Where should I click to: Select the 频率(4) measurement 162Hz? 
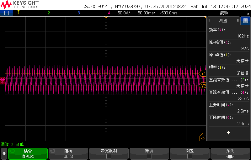pos(229,33)
